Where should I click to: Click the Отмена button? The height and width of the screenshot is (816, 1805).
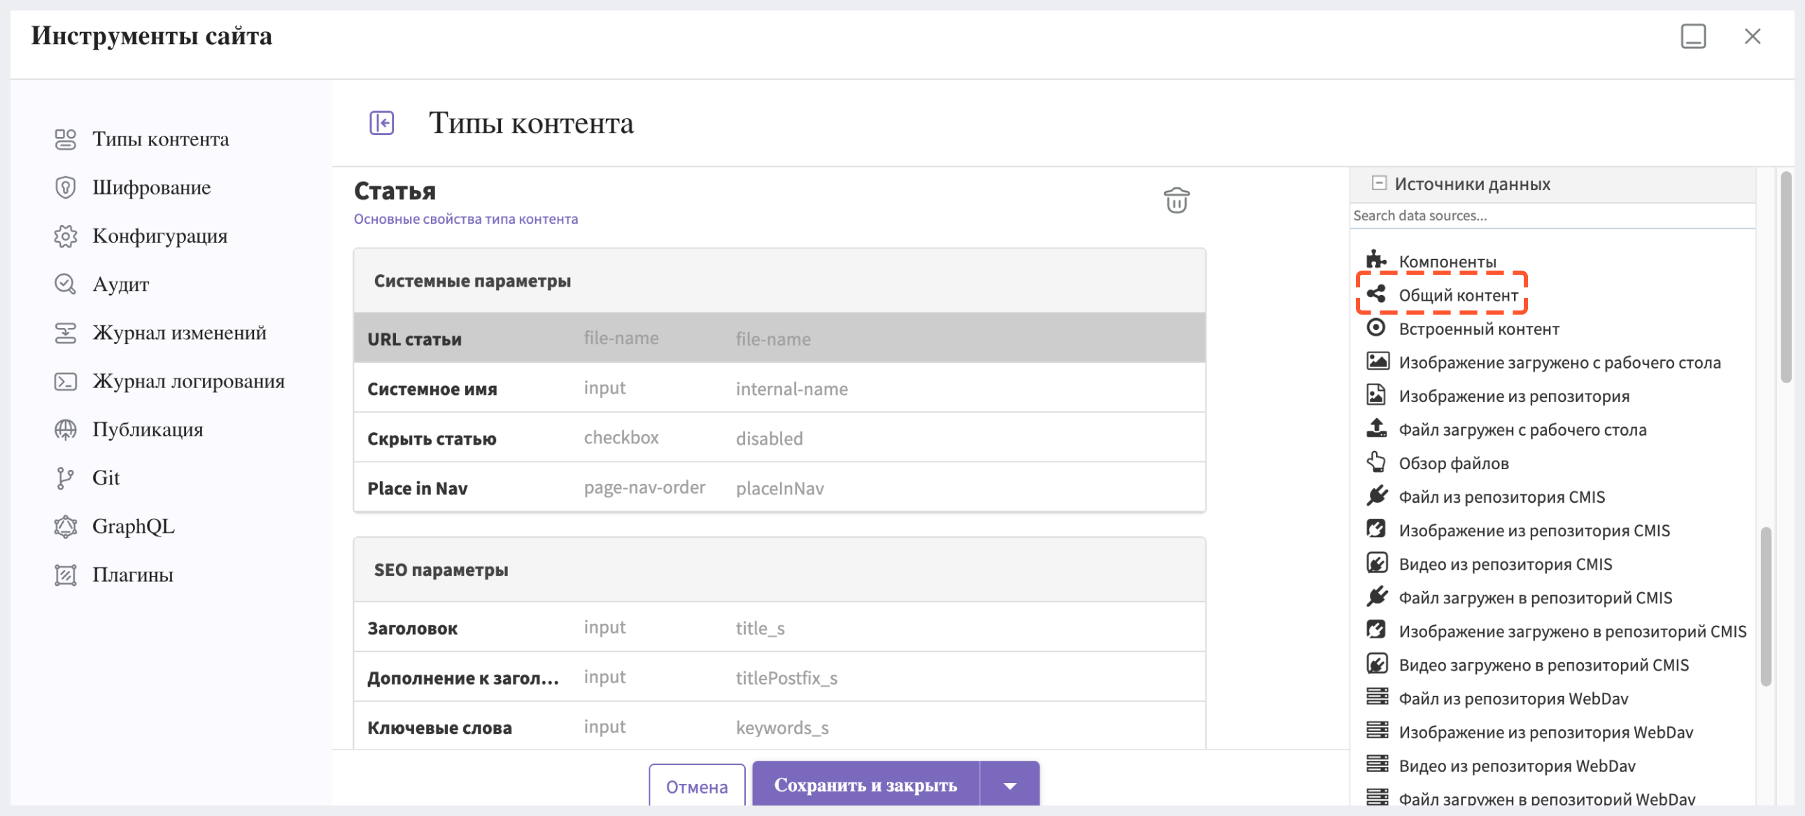[x=697, y=787]
